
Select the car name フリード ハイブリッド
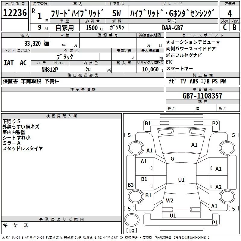[x=77, y=13]
